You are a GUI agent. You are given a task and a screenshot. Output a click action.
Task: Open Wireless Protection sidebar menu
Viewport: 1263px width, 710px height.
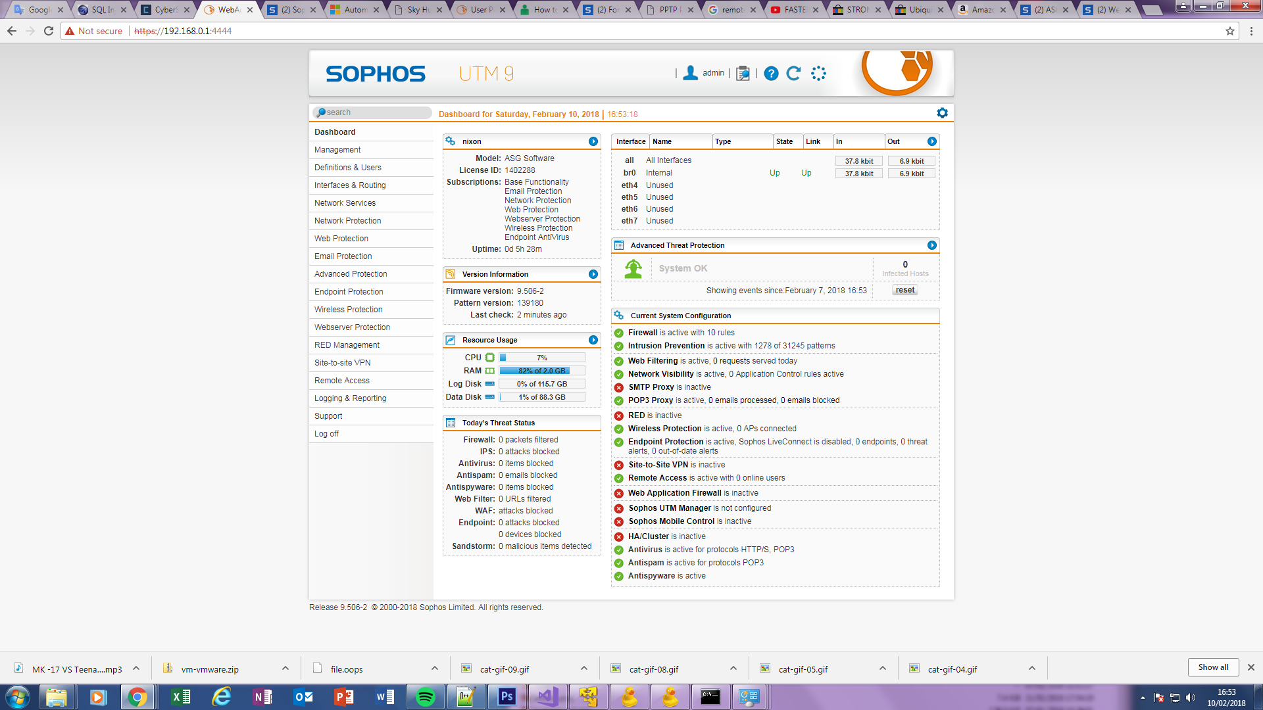tap(371, 310)
